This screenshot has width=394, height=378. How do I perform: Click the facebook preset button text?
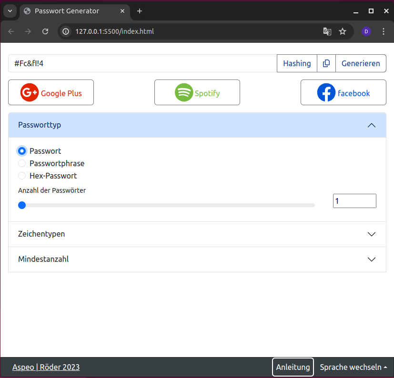354,93
